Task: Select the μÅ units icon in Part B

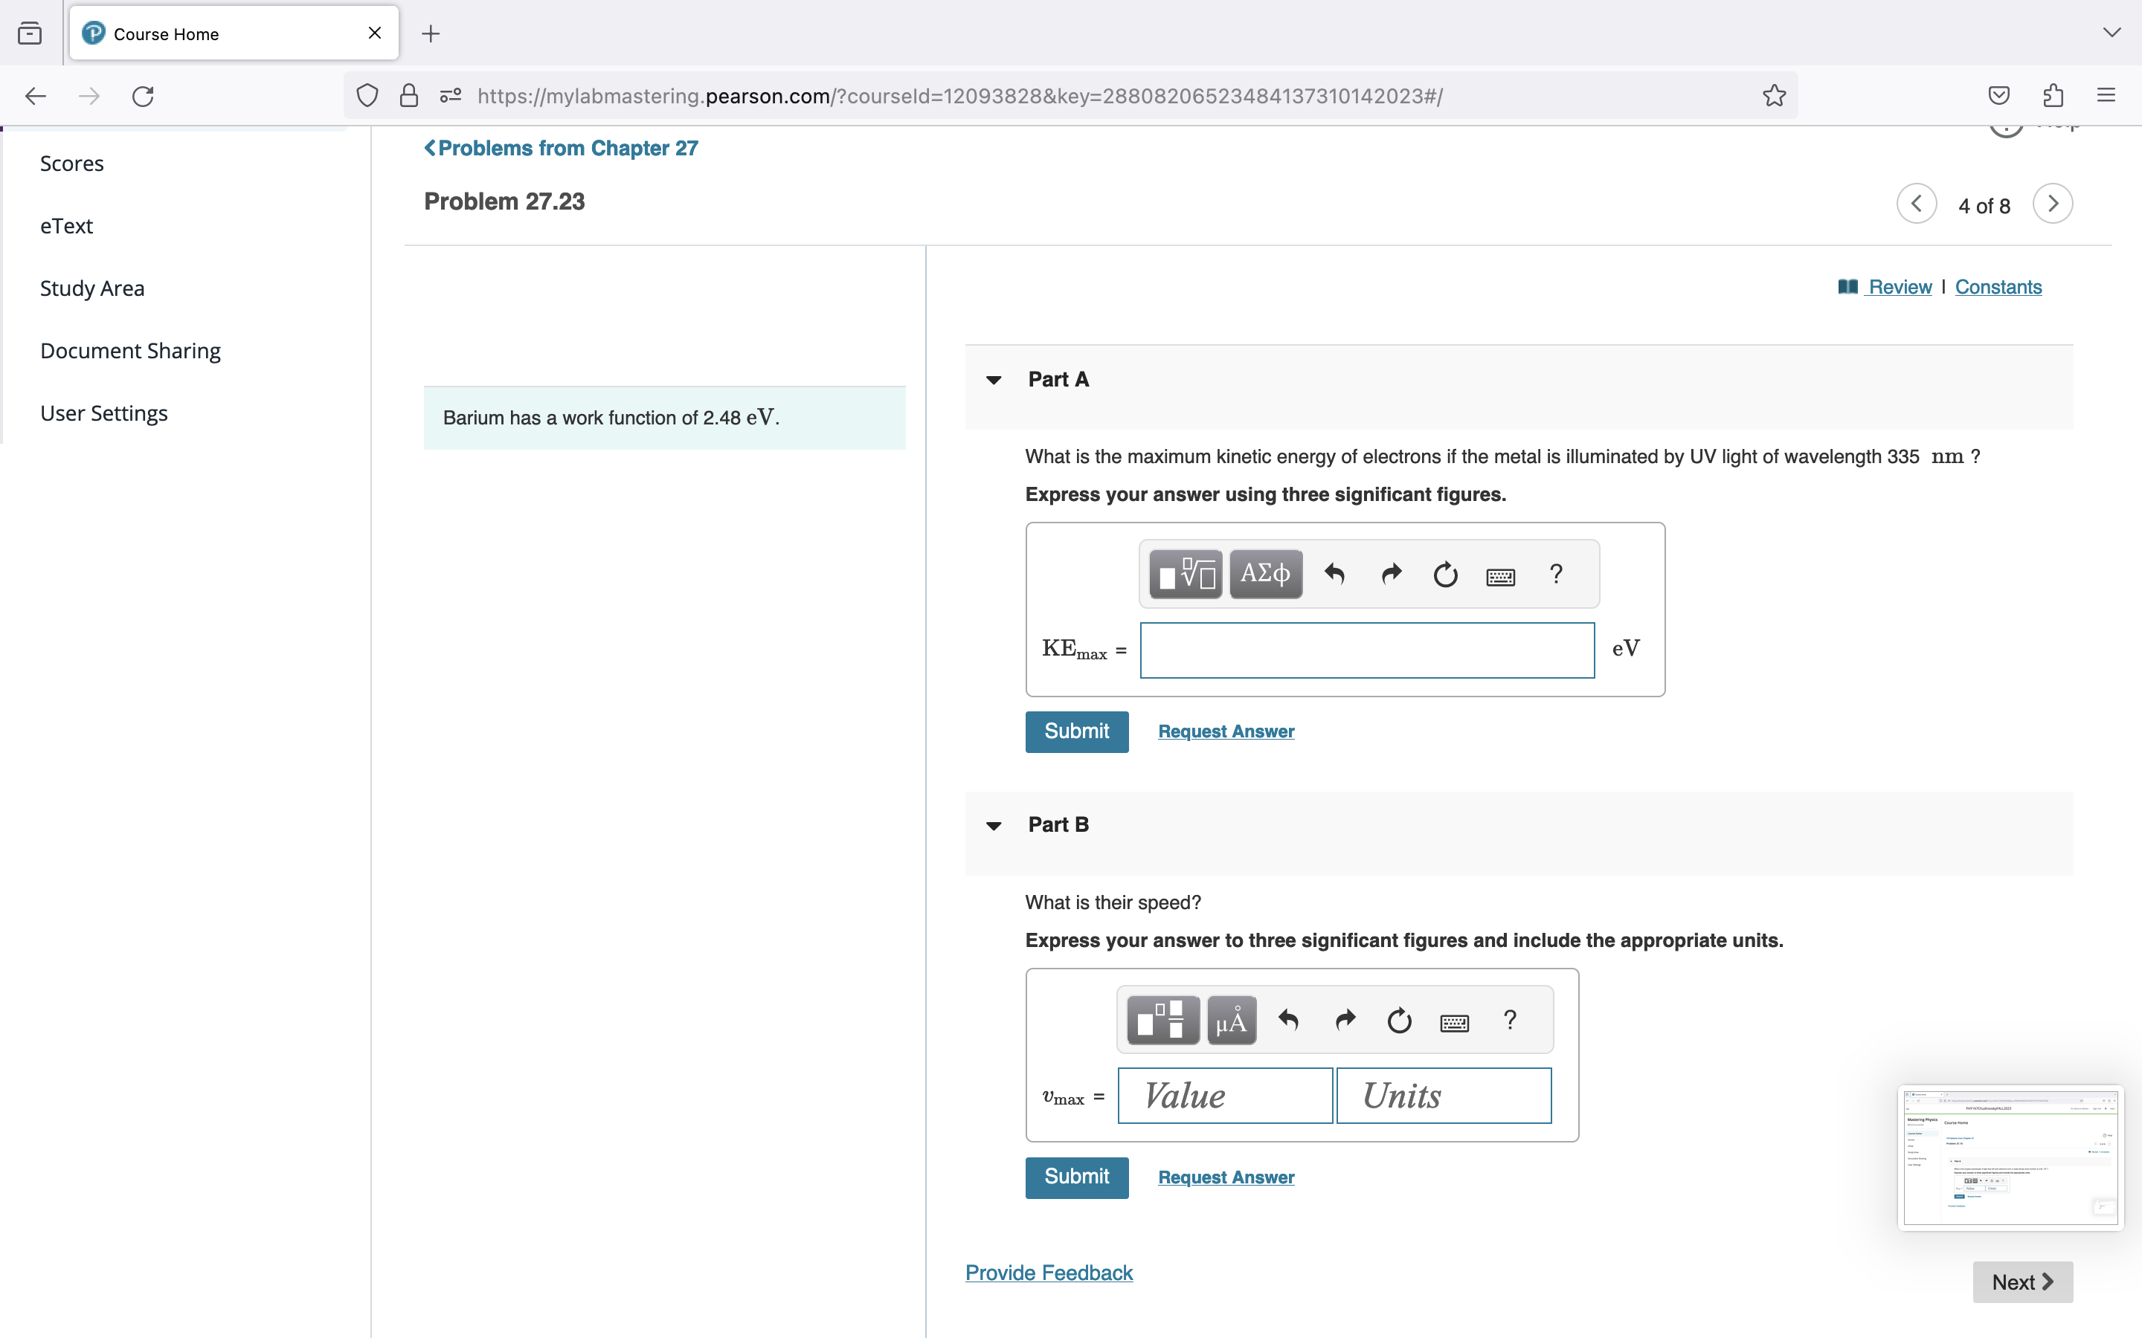Action: coord(1231,1019)
